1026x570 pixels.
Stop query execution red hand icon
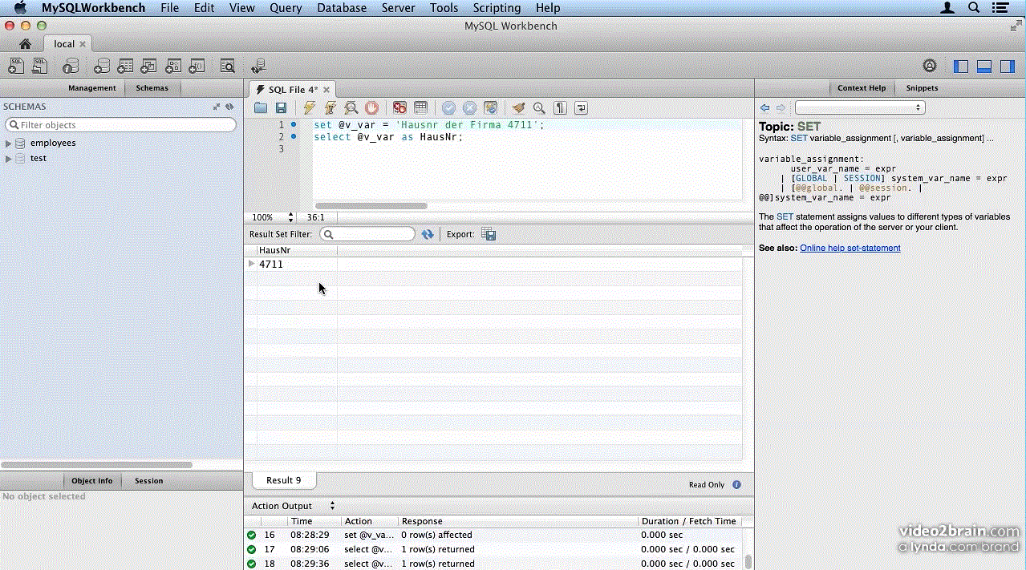pos(371,108)
